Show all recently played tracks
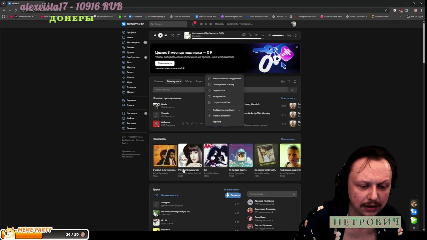The height and width of the screenshot is (240, 427). tap(289, 98)
